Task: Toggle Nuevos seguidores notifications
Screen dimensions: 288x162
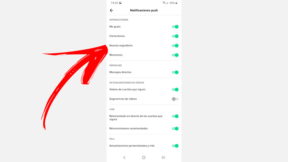Action: 175,46
